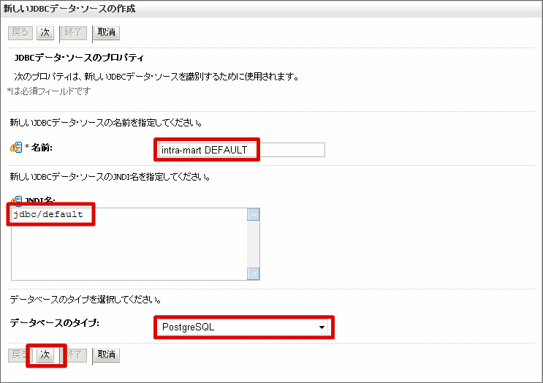This screenshot has width=543, height=383.
Task: Click the warning icon beside 名前 label
Action: tap(16, 148)
